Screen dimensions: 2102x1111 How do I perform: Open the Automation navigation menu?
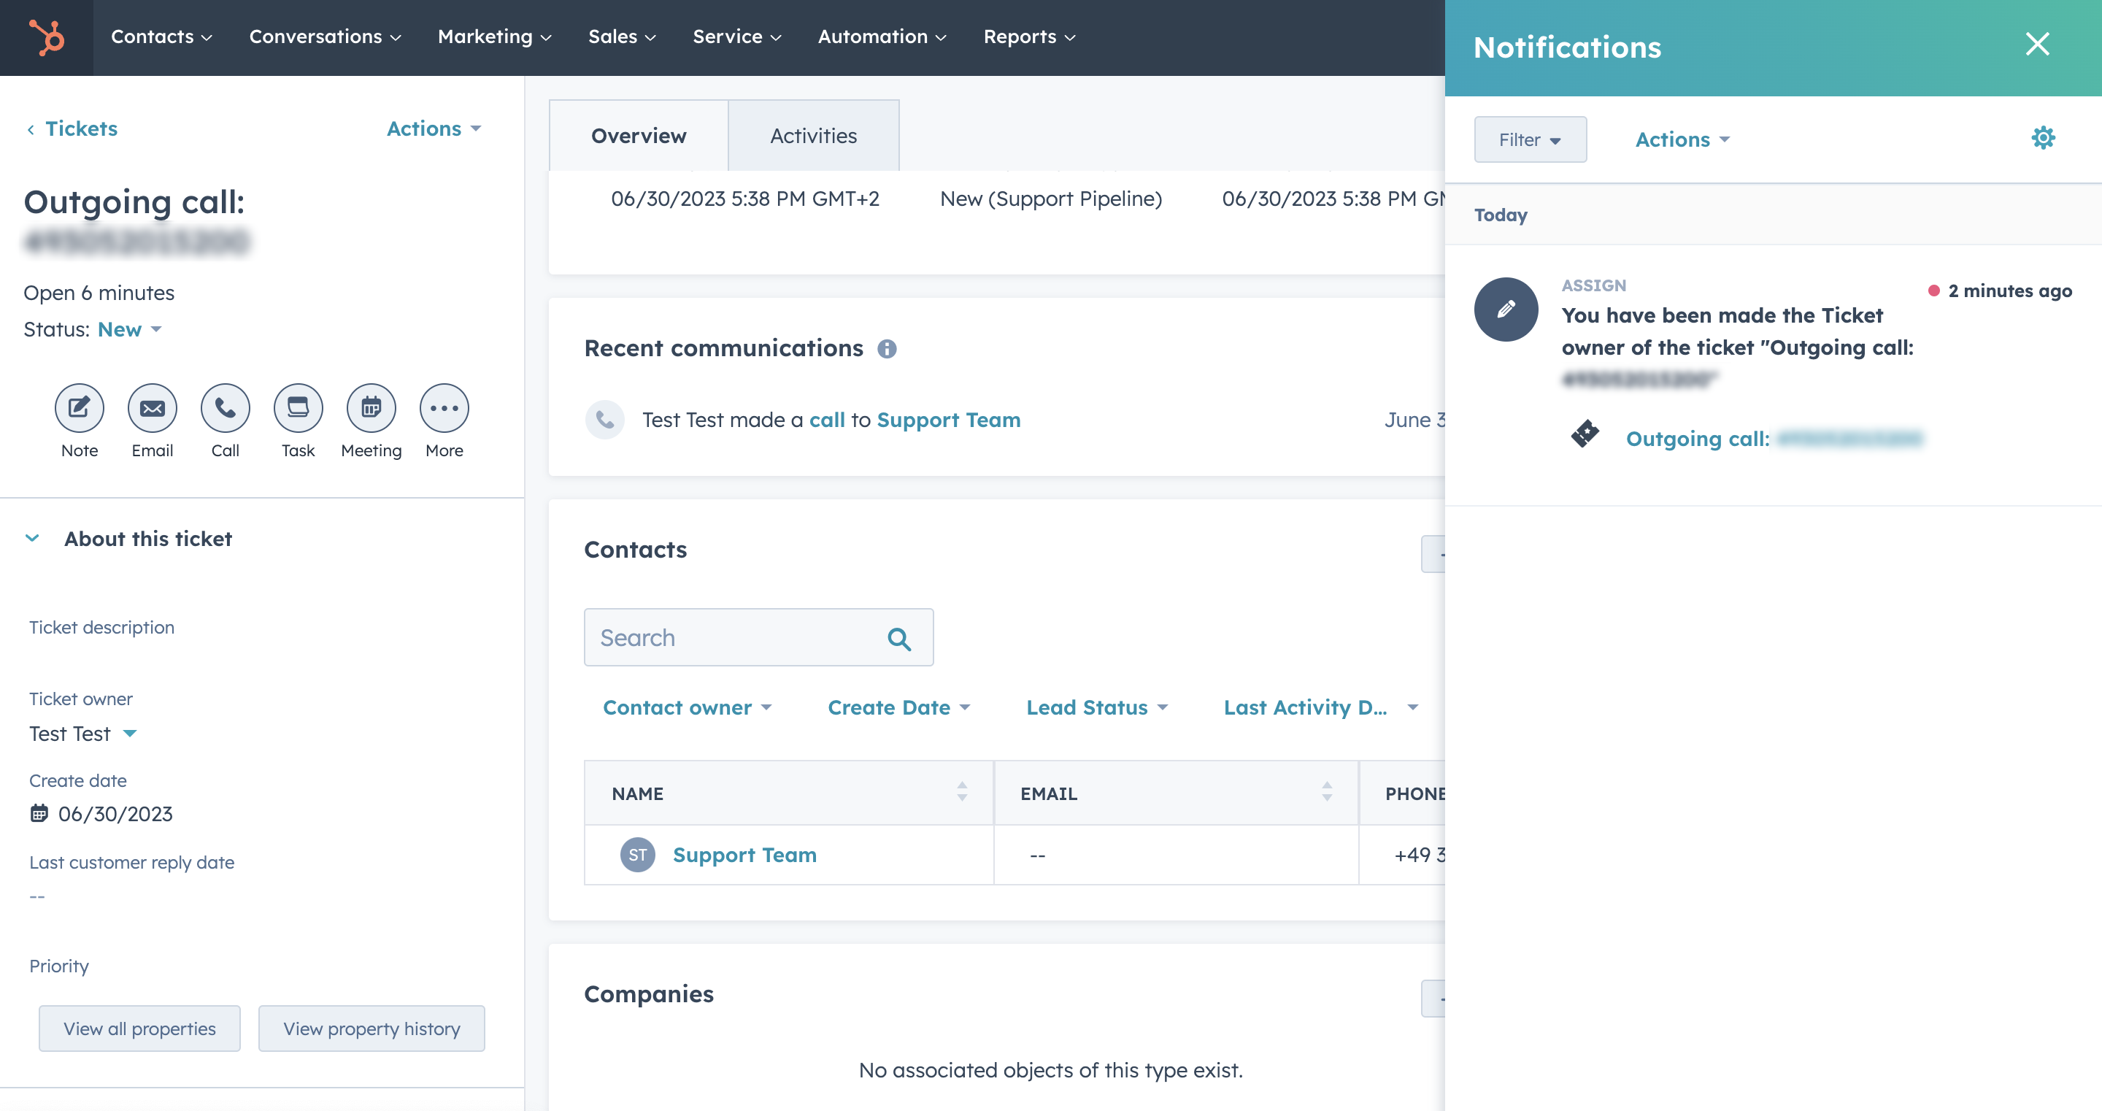pos(882,37)
